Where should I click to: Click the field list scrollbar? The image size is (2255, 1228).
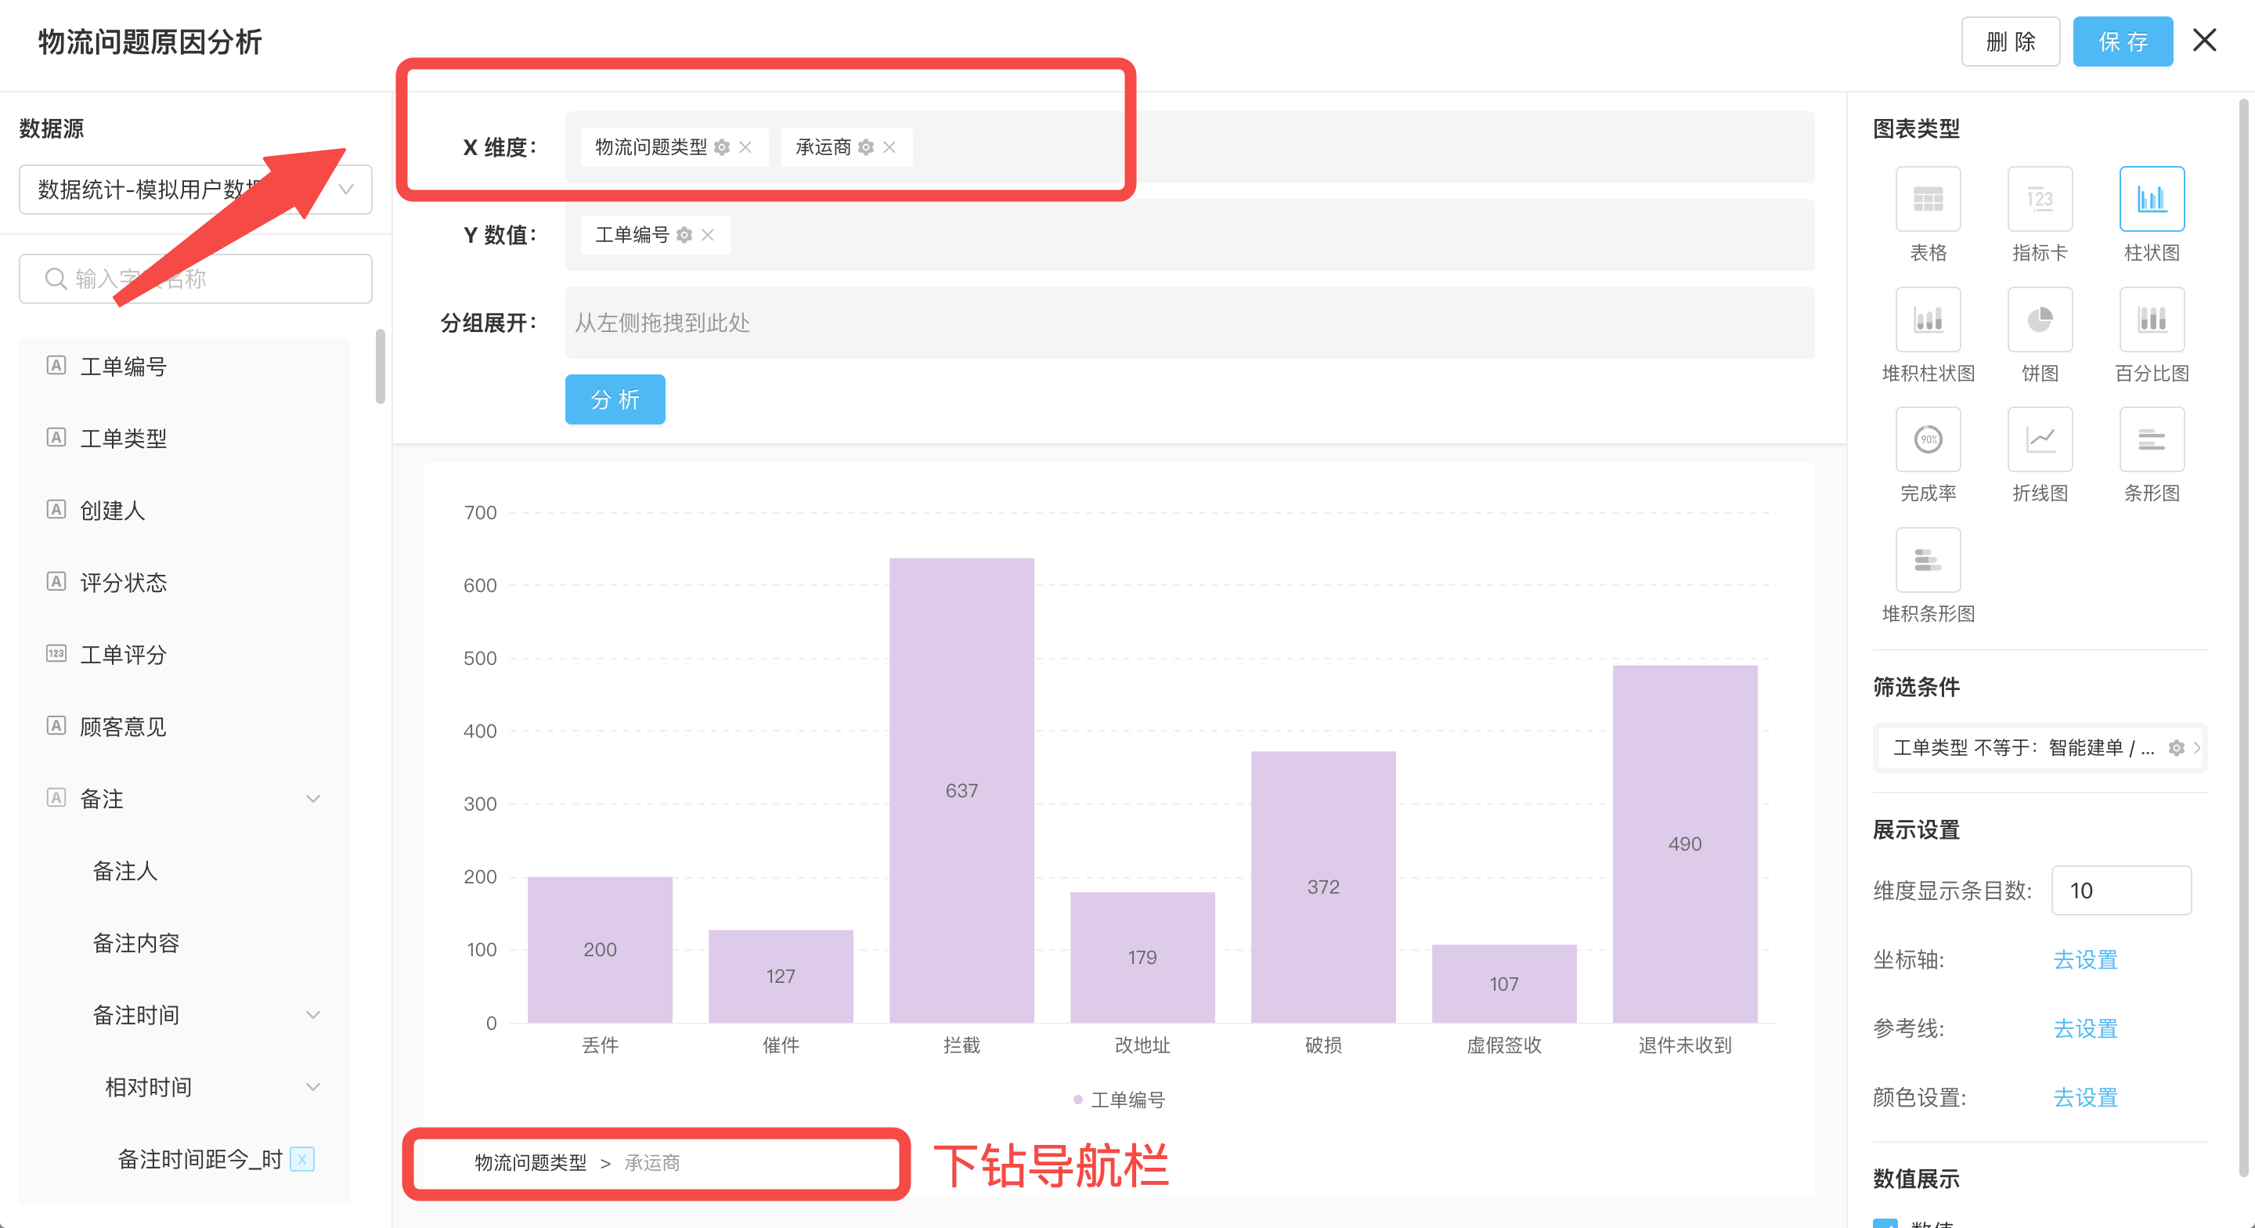380,366
